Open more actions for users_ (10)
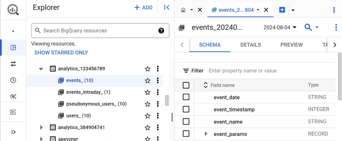342x141 pixels. point(158,116)
